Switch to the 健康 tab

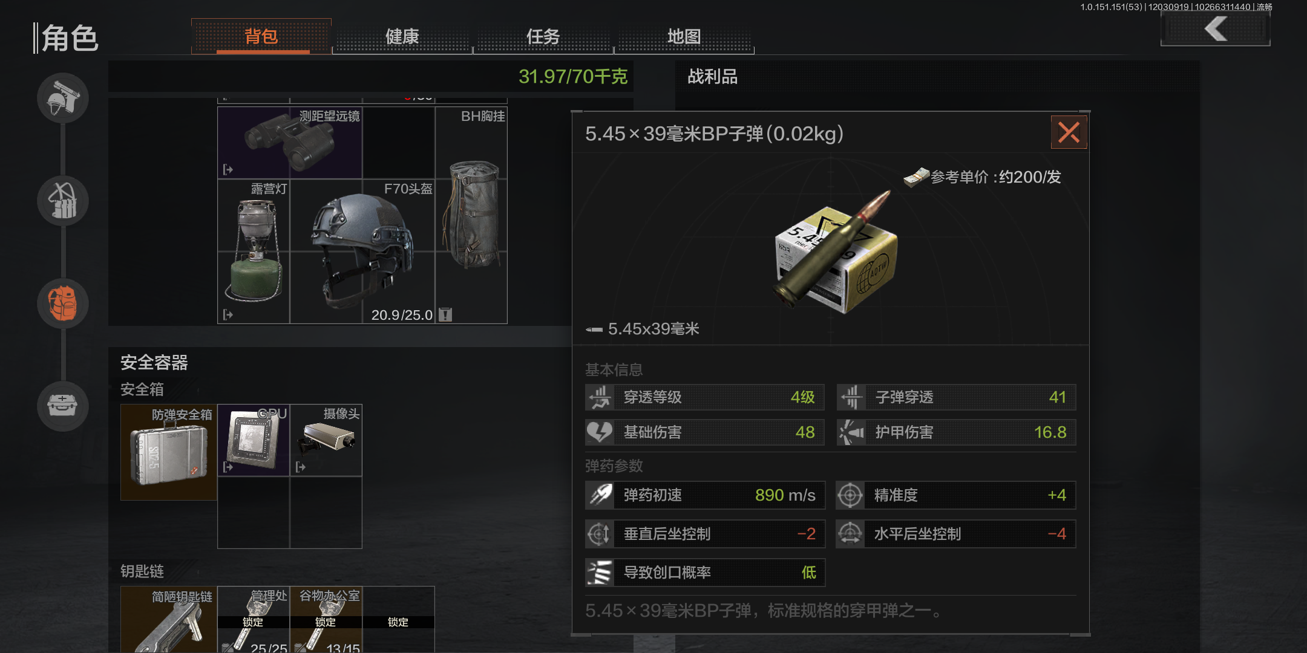[402, 37]
